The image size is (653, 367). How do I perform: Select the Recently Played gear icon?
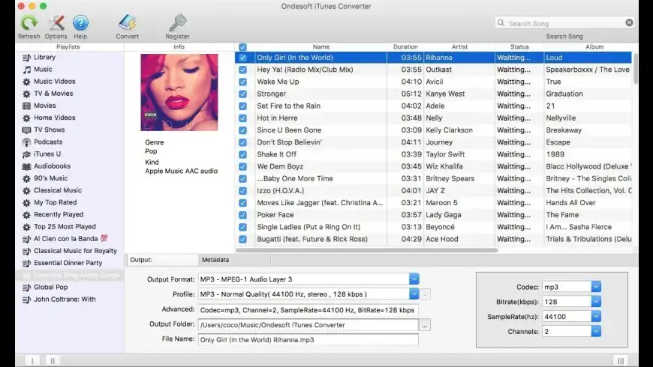pos(27,214)
